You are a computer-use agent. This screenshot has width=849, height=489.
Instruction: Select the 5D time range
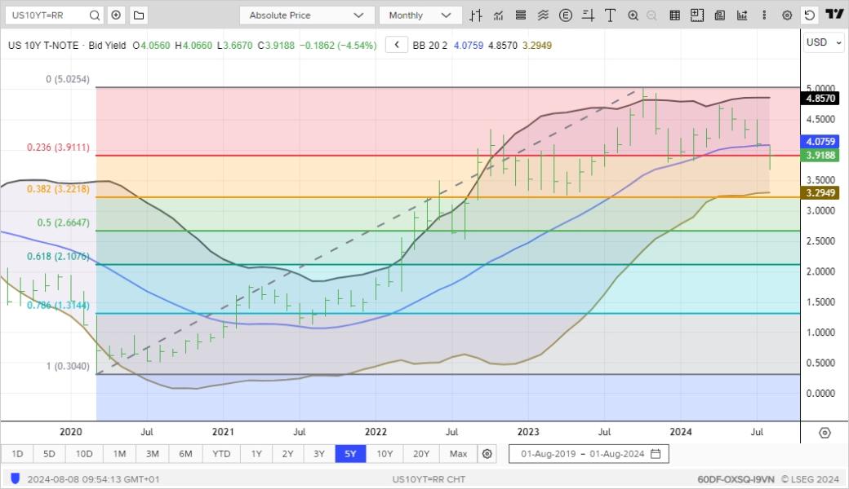[x=49, y=454]
